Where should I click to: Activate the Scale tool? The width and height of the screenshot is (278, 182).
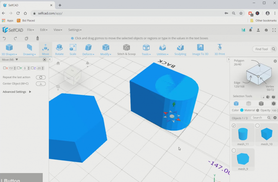point(73,49)
